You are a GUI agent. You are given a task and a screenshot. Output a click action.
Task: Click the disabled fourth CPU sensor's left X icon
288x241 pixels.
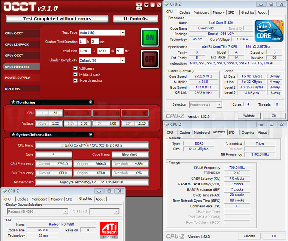(124, 113)
